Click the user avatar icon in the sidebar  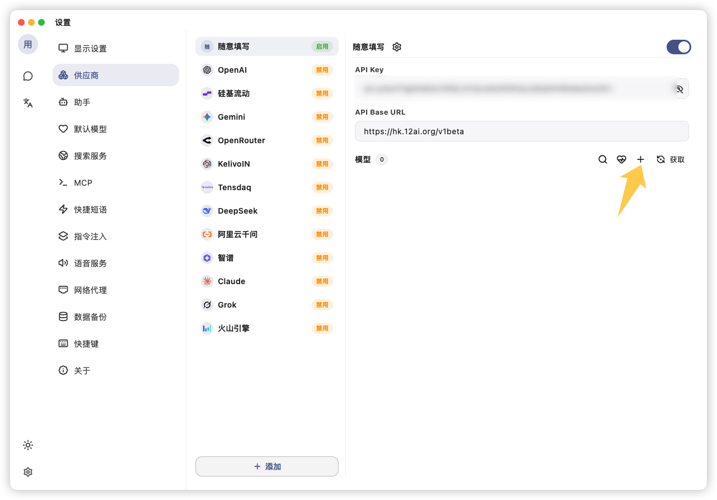[x=28, y=44]
